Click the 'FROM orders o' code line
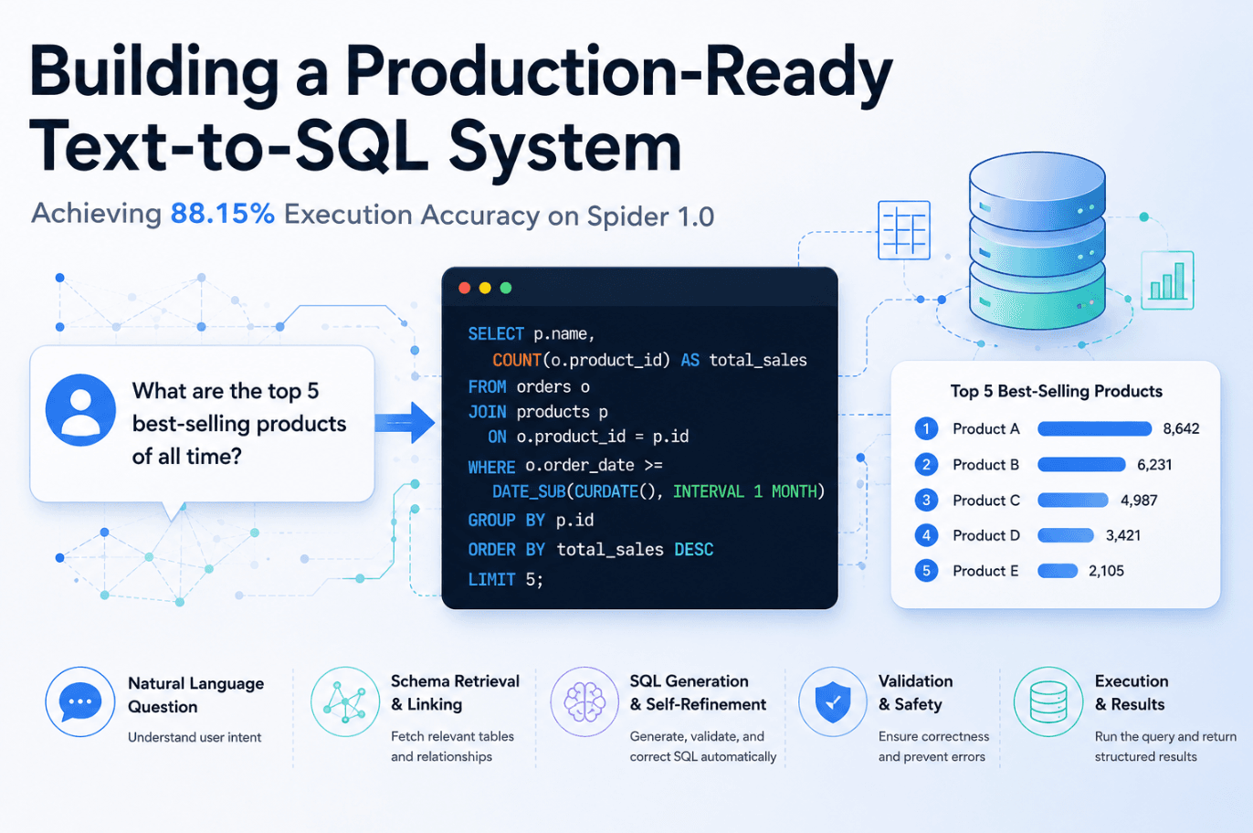The image size is (1253, 833). 529,386
